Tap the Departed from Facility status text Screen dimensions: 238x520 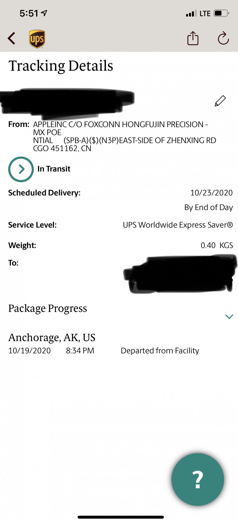(x=160, y=351)
